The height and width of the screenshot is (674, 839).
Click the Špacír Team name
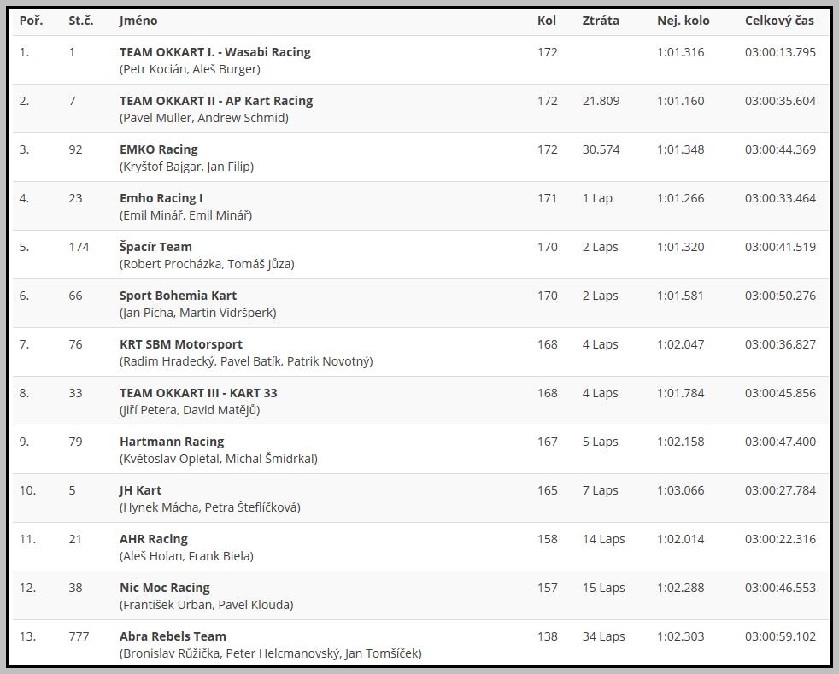click(155, 247)
